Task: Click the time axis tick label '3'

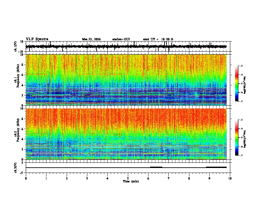Action: point(87,178)
